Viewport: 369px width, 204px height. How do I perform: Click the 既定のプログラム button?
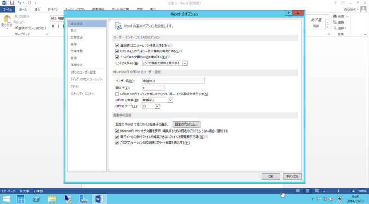pyautogui.click(x=186, y=124)
